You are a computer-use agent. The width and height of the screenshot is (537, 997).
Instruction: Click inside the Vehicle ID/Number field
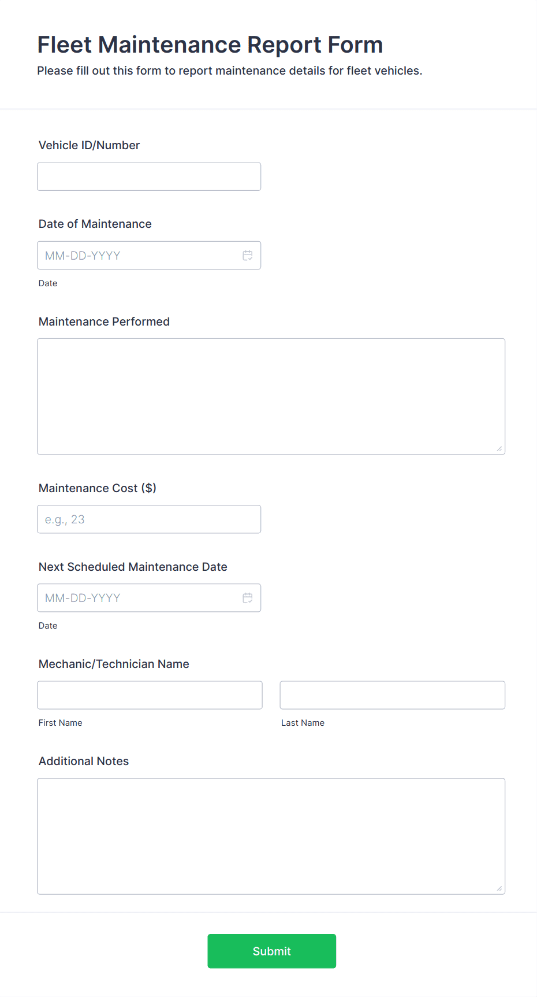[x=148, y=176]
